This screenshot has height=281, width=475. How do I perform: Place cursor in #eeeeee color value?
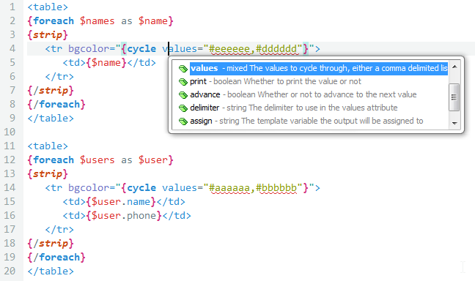[x=229, y=49]
